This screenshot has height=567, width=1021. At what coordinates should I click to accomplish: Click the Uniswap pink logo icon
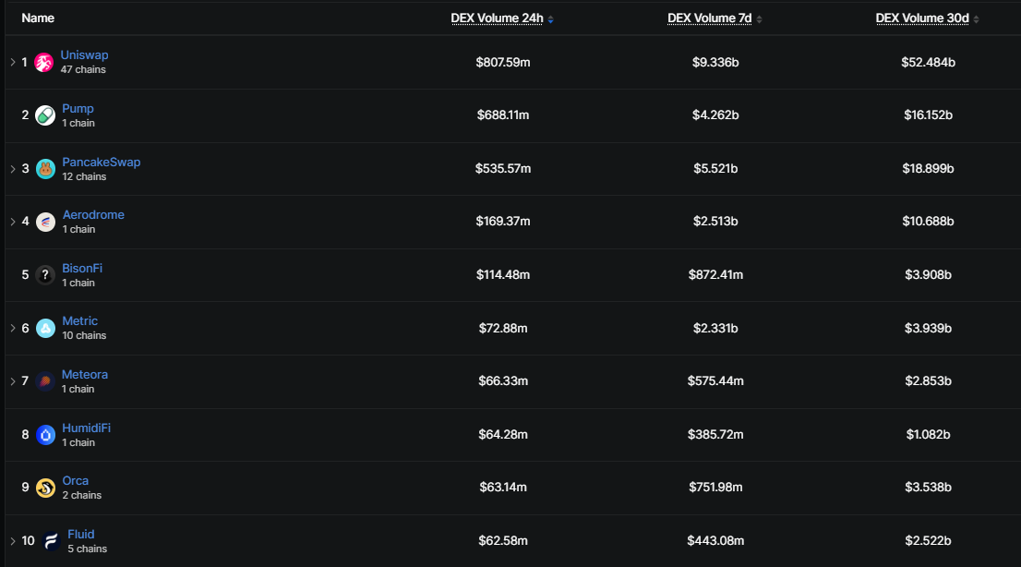[43, 63]
